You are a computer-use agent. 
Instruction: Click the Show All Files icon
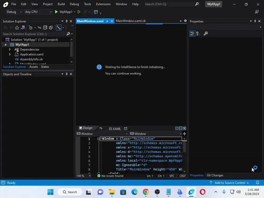coord(51,28)
